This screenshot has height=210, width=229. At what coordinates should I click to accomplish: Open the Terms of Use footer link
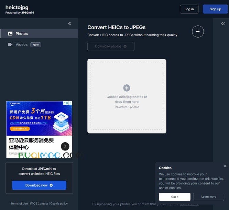click(19, 203)
